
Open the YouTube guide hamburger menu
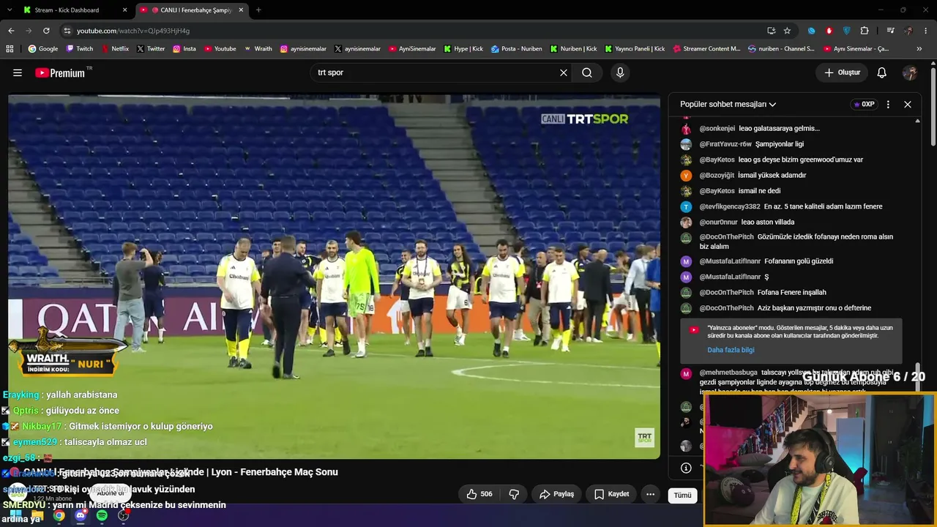[18, 72]
